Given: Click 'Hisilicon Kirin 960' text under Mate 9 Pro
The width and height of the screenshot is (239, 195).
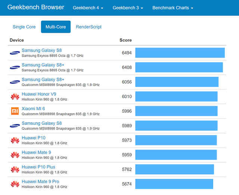Looking at the screenshot, I should pyautogui.click(x=35, y=187).
